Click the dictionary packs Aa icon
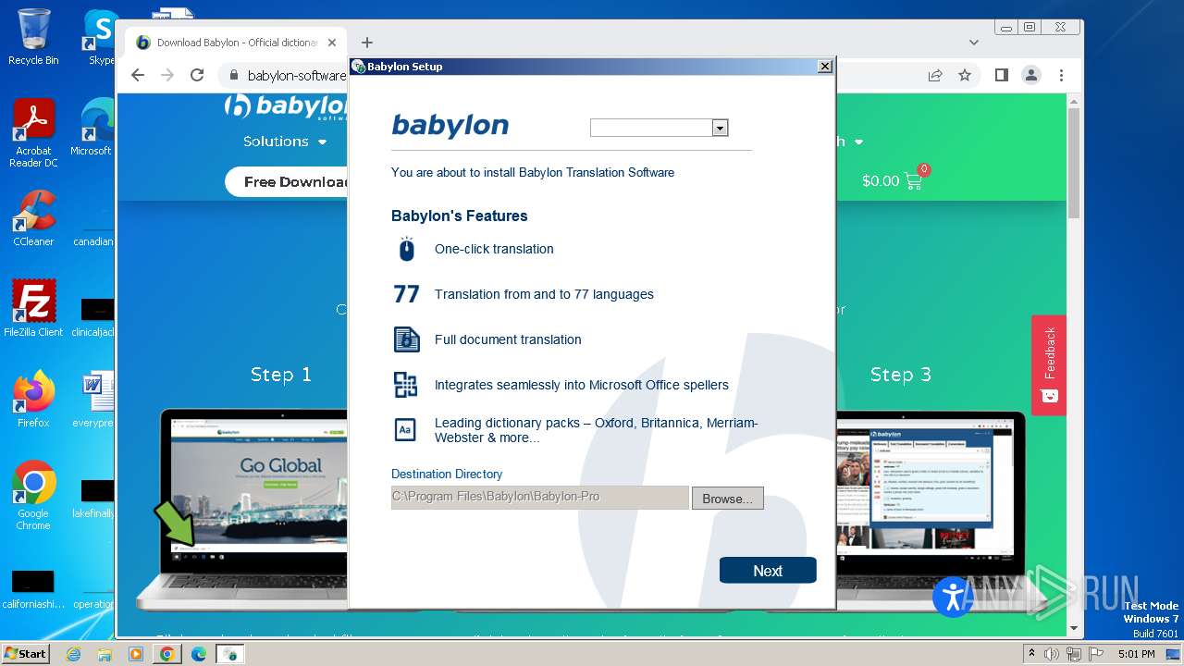This screenshot has height=666, width=1184. point(406,430)
